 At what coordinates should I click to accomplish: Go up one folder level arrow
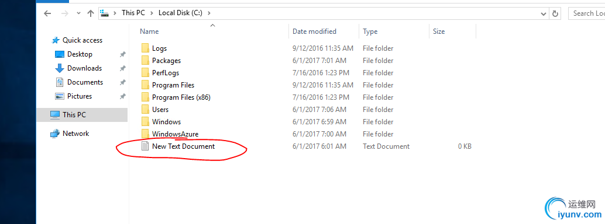pos(91,13)
